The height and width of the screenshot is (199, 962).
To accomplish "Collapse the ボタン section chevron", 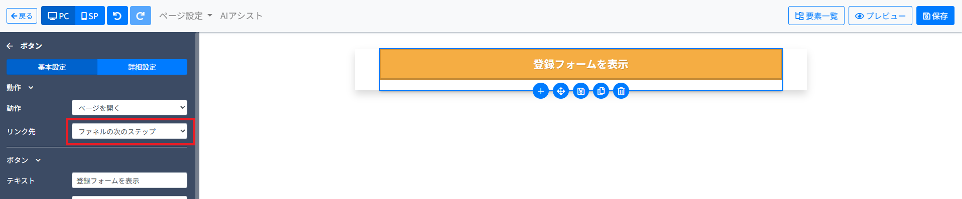I will point(38,160).
